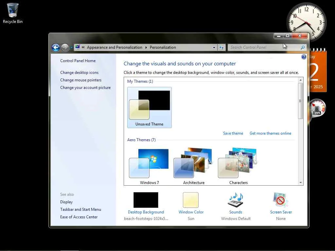335x251 pixels.
Task: Open Change your account picture link
Action: [x=85, y=88]
